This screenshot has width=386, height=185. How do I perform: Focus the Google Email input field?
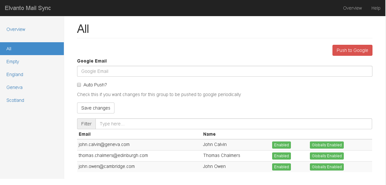pos(224,71)
